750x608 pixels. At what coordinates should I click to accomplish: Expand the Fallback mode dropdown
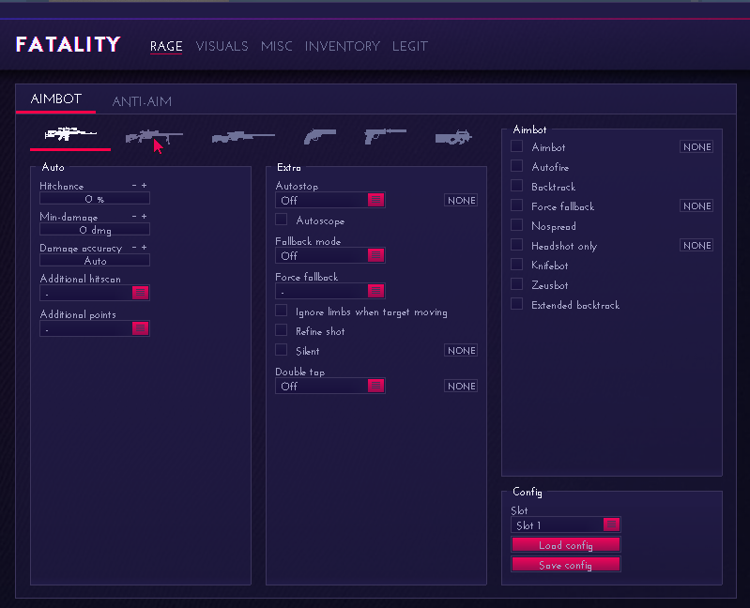click(330, 255)
